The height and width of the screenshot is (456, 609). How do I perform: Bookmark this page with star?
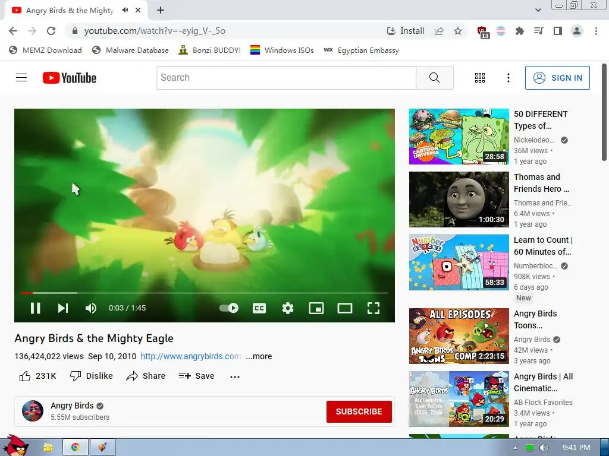458,31
